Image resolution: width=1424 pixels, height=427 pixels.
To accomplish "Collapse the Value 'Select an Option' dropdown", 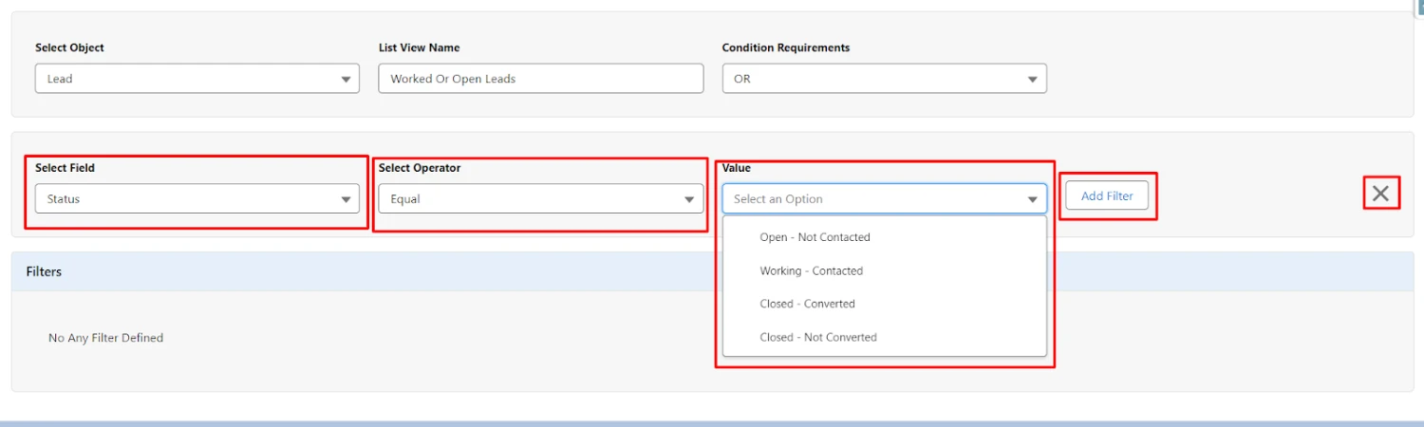I will click(x=884, y=199).
